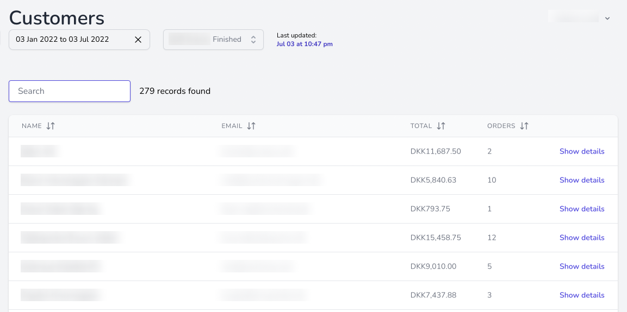Click the Customers page heading
The width and height of the screenshot is (627, 312).
[57, 18]
